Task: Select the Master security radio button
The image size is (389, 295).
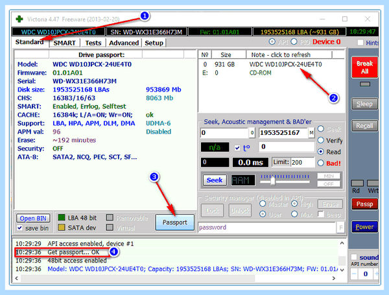Action: pos(263,204)
